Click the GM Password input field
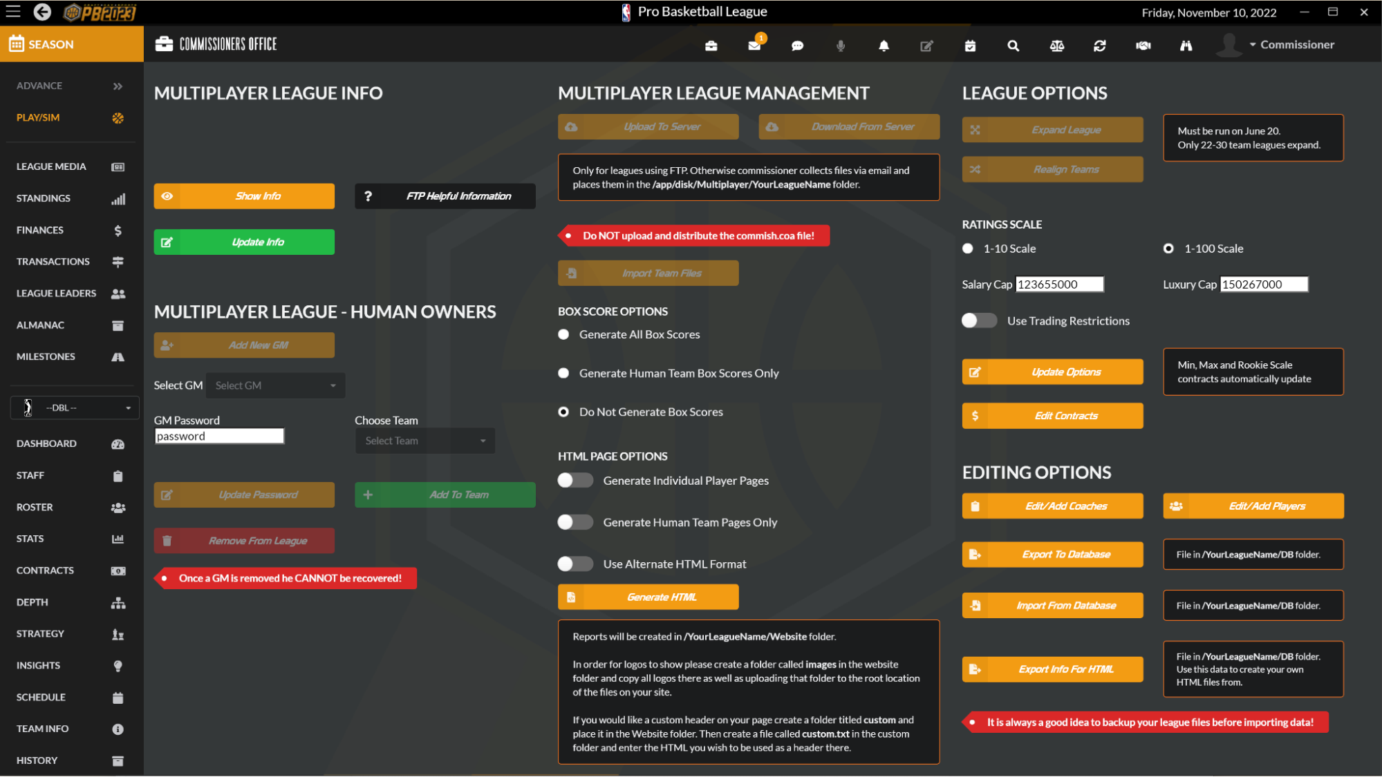This screenshot has height=777, width=1382. click(x=219, y=437)
